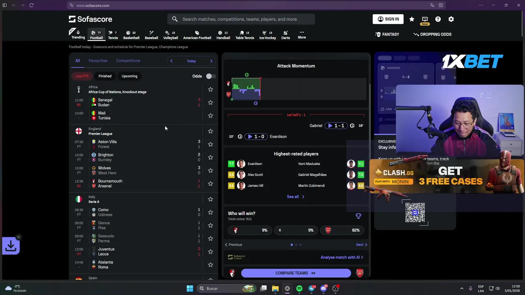
Task: Open Spotify from the taskbar
Action: (299, 288)
